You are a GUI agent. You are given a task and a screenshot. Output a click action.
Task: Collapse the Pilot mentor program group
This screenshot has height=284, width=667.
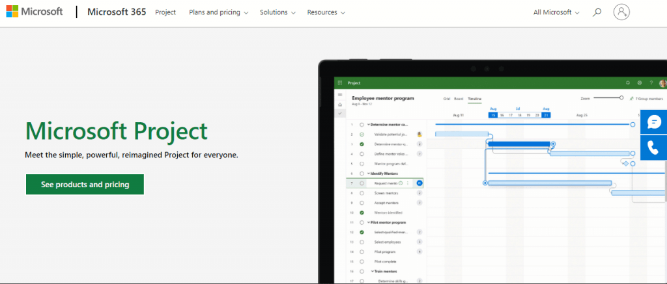pyautogui.click(x=369, y=222)
